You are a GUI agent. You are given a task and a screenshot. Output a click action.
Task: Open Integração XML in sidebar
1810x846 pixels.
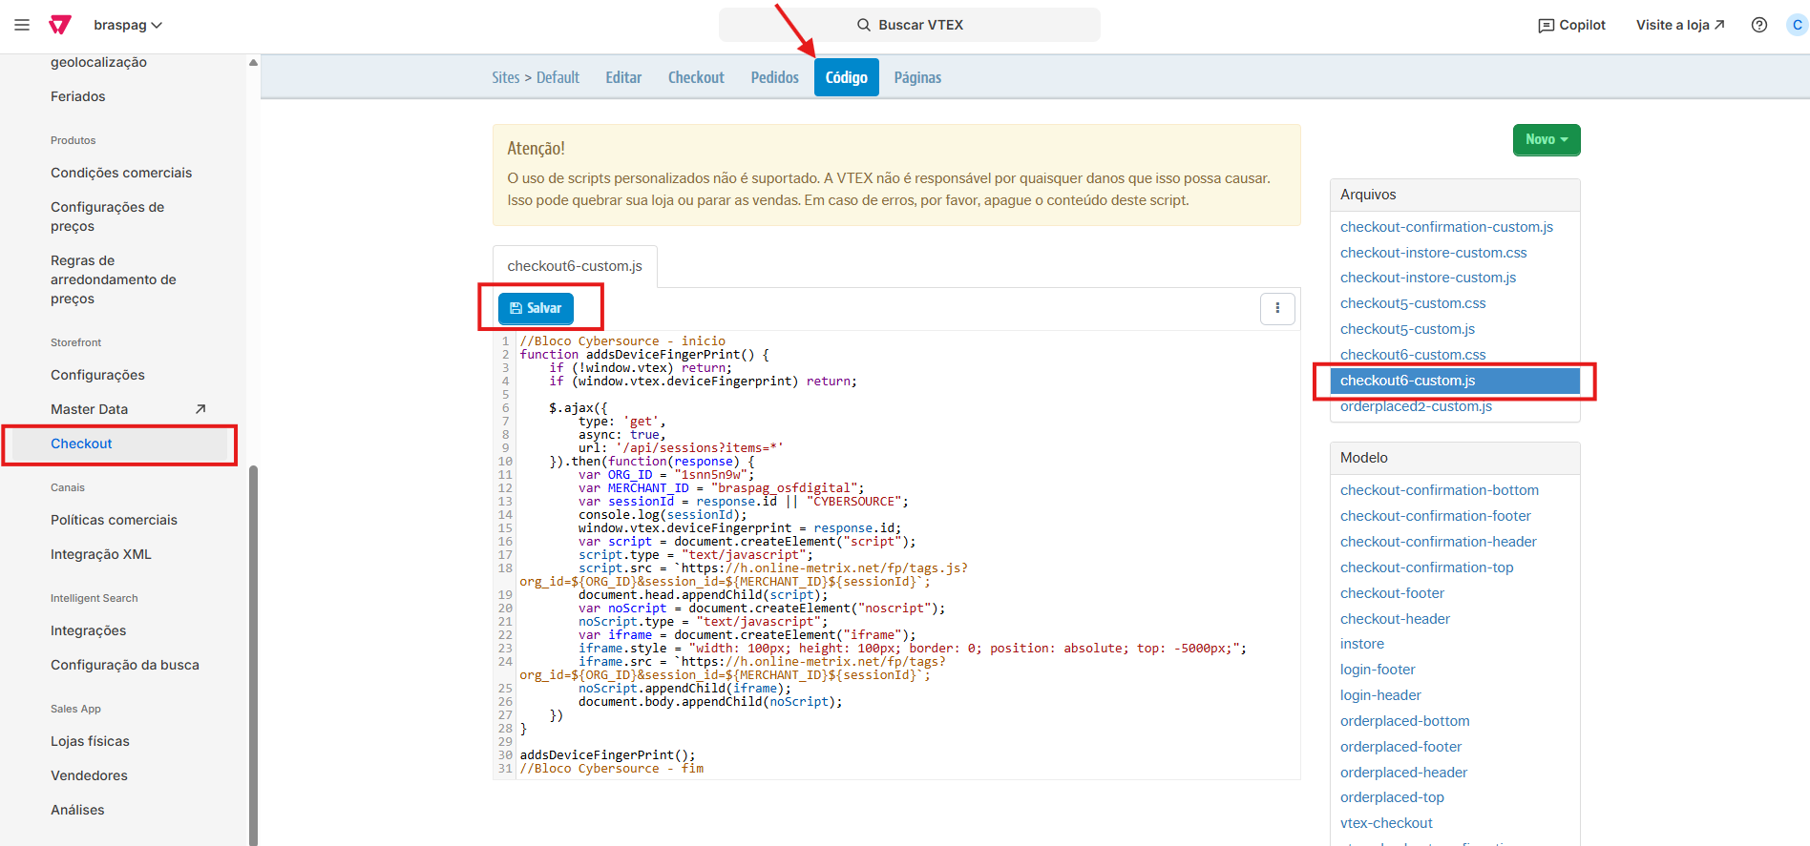[101, 554]
